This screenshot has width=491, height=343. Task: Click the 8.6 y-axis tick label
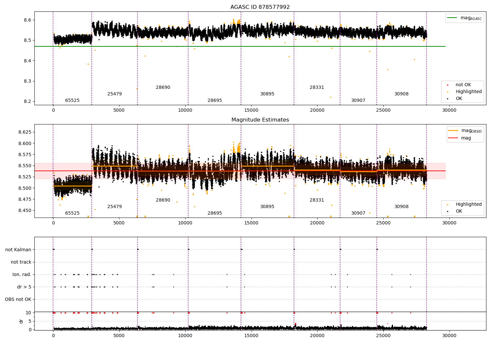click(27, 20)
